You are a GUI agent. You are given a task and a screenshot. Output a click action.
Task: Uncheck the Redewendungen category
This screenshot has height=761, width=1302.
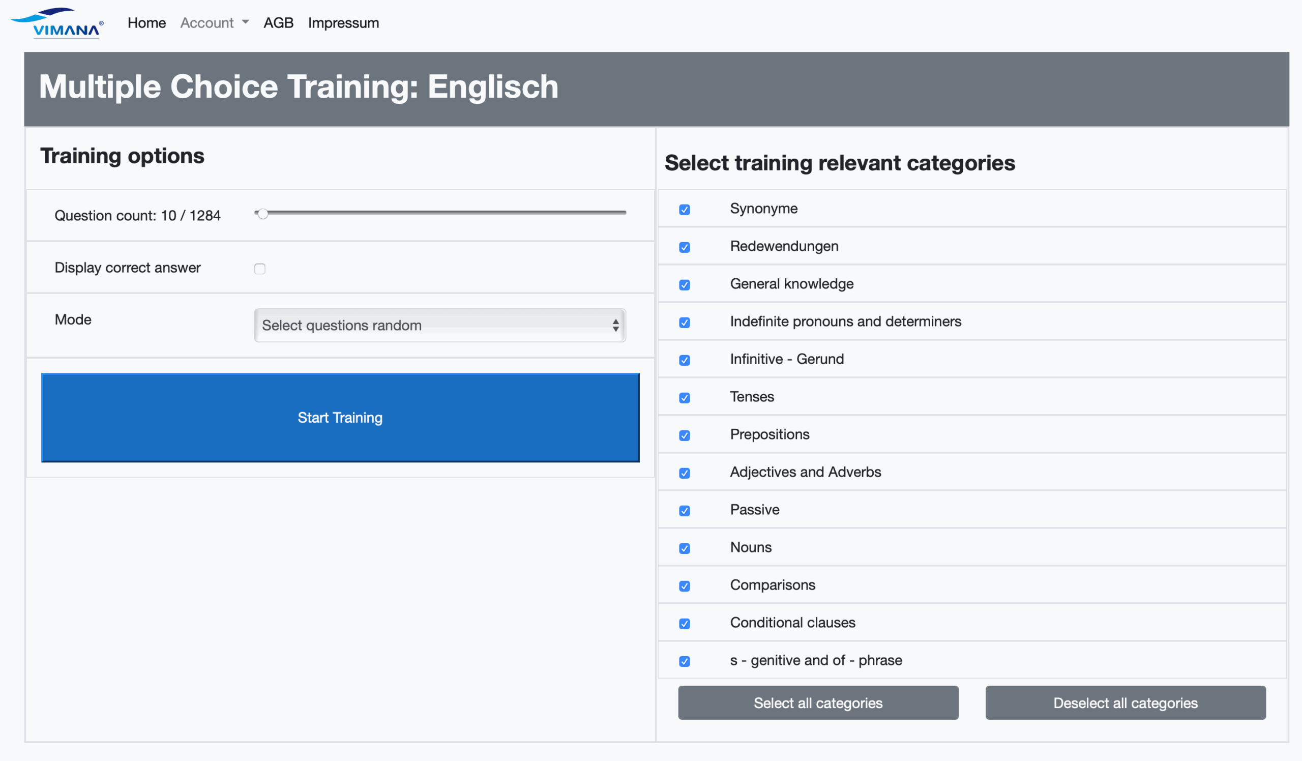[684, 247]
